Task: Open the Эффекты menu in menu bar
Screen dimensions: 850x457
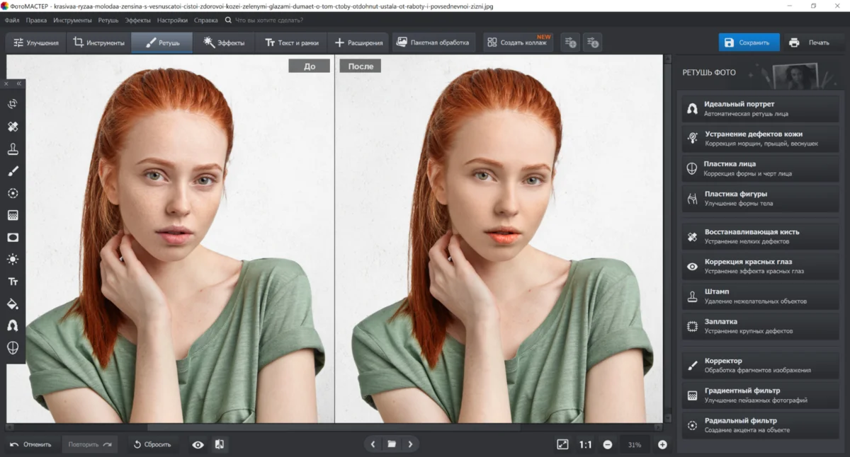Action: [x=137, y=21]
